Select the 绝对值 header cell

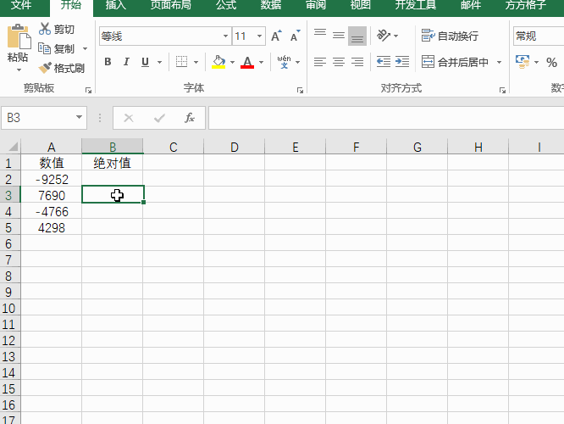click(113, 163)
